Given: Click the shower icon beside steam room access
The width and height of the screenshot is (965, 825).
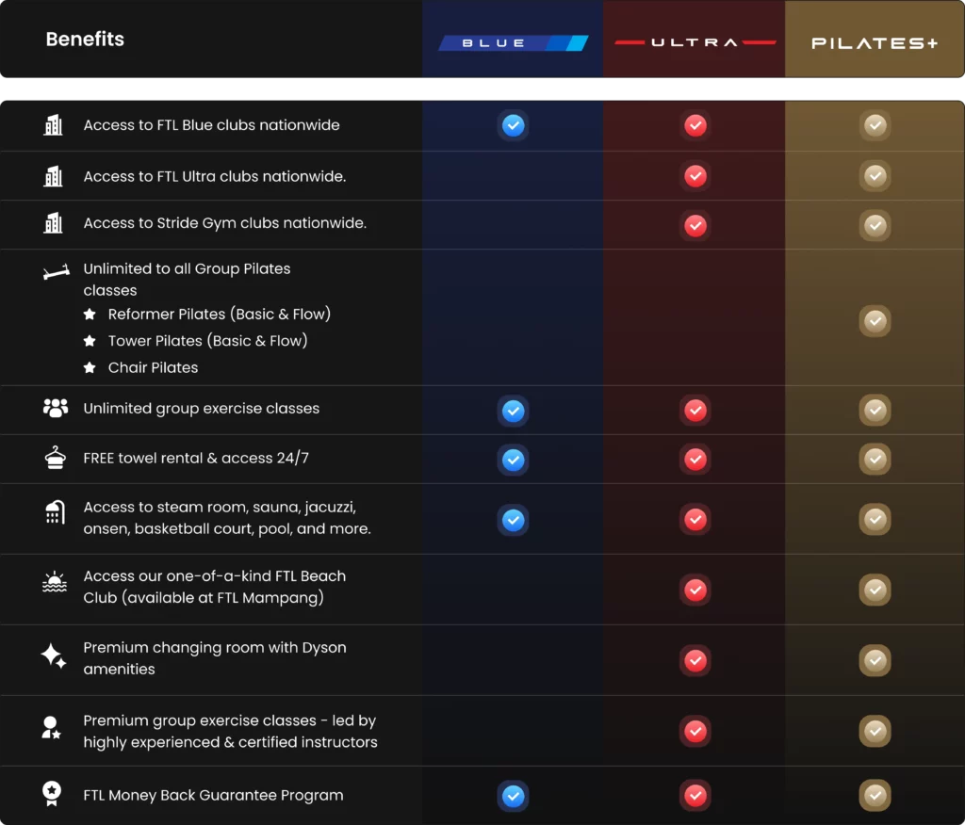Looking at the screenshot, I should 55,513.
